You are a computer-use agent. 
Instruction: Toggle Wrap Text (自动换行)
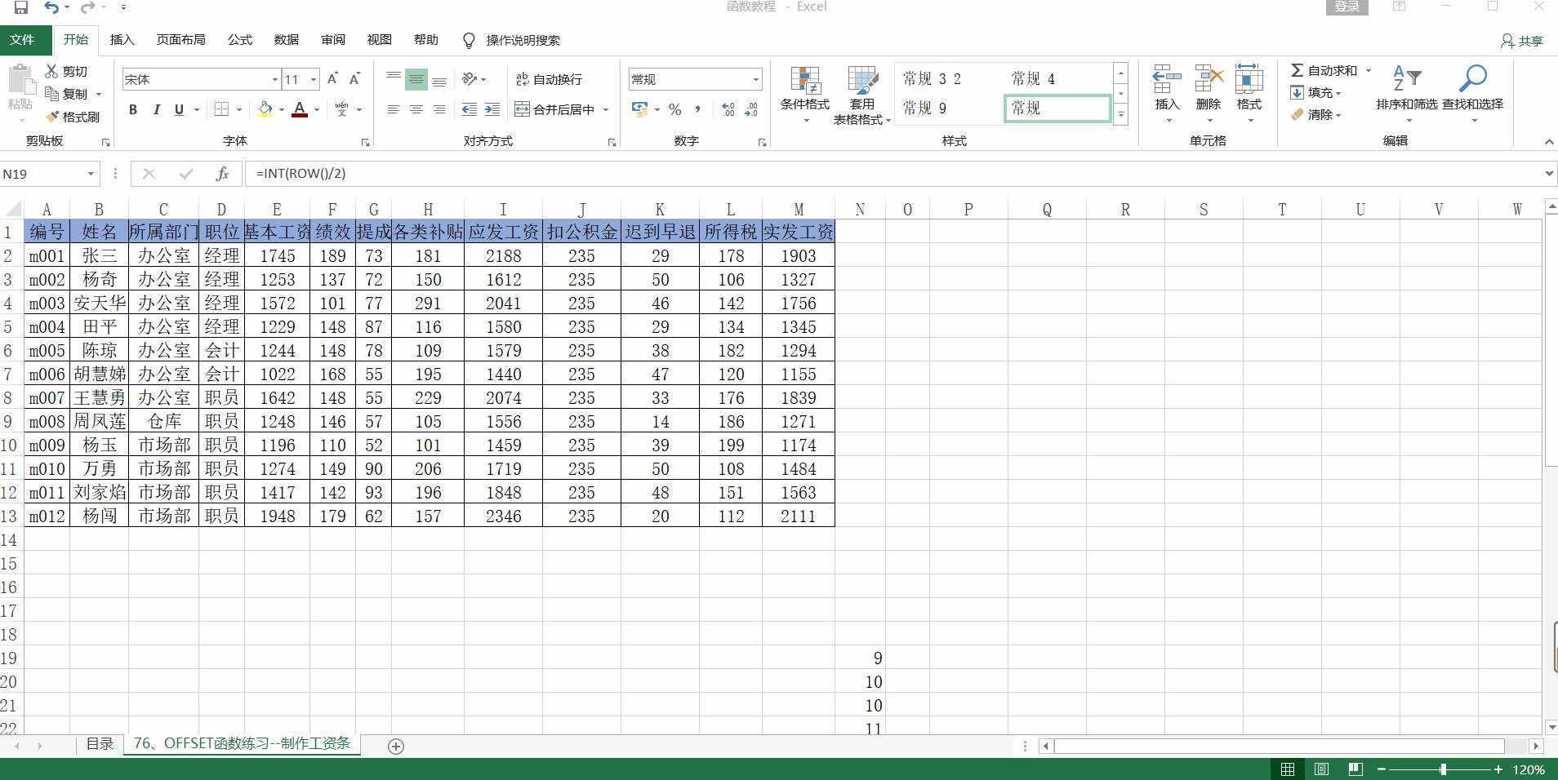click(x=549, y=79)
